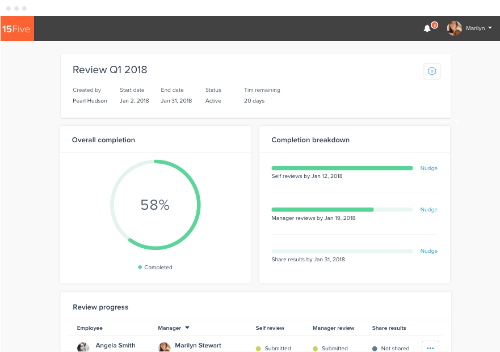Click the Share results column header
500x352 pixels.
click(x=389, y=328)
